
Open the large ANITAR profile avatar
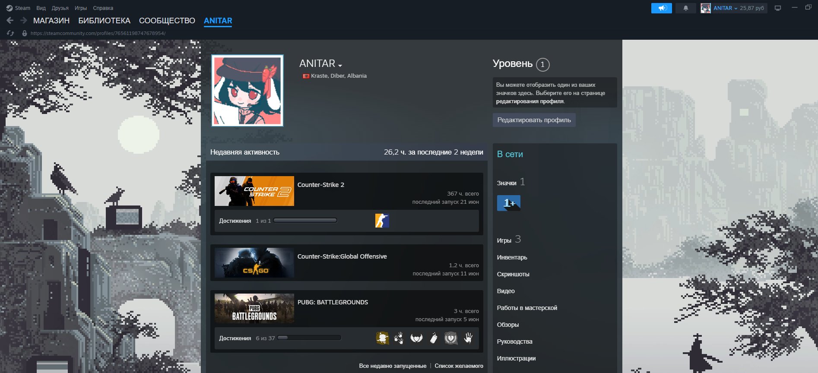click(x=247, y=91)
